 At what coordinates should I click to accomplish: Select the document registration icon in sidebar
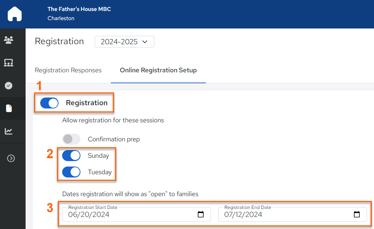9,108
